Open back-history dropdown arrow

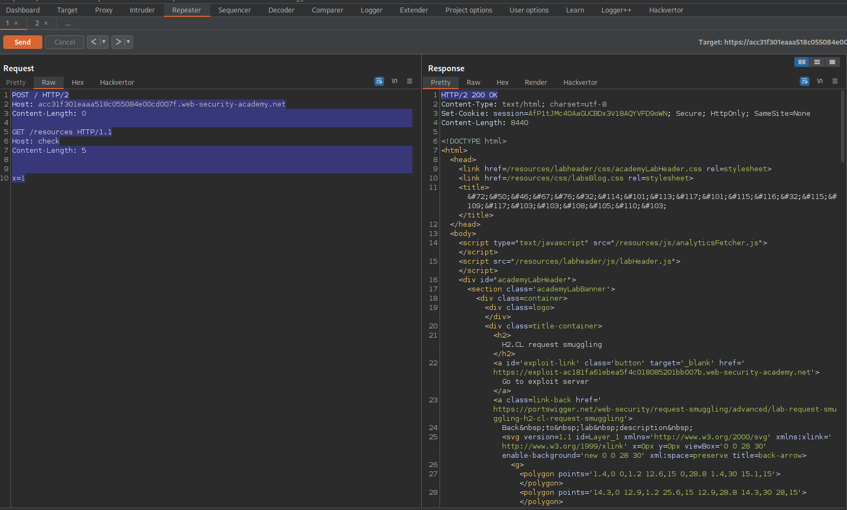click(x=104, y=42)
